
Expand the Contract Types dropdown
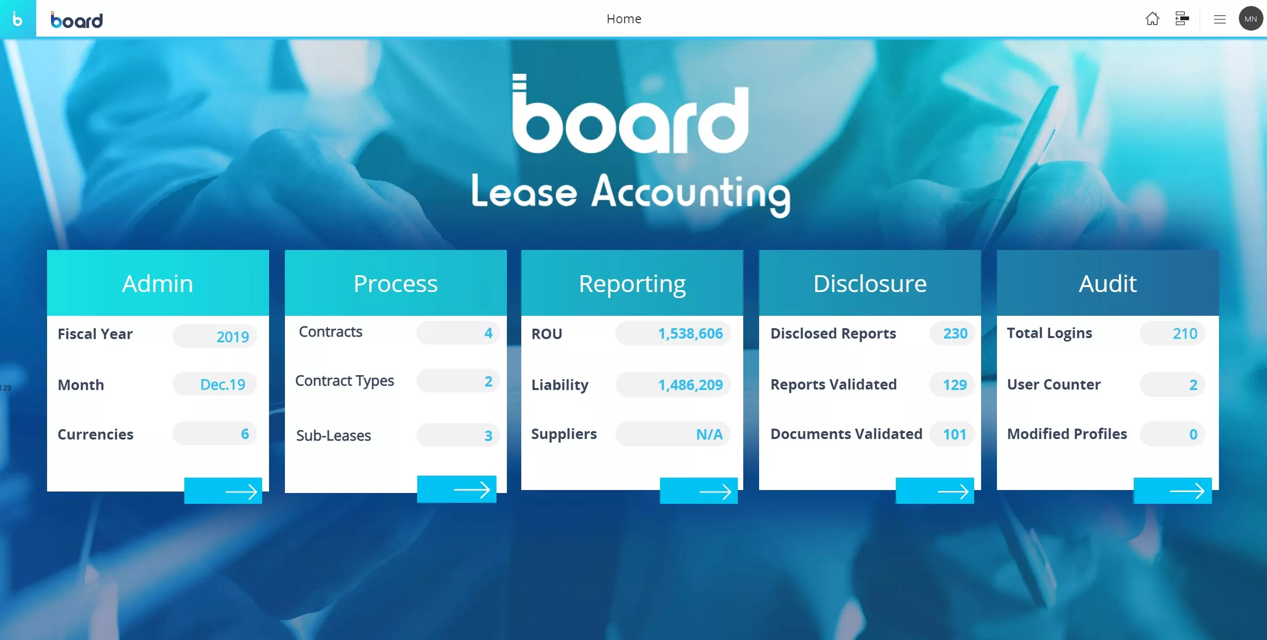tap(457, 381)
